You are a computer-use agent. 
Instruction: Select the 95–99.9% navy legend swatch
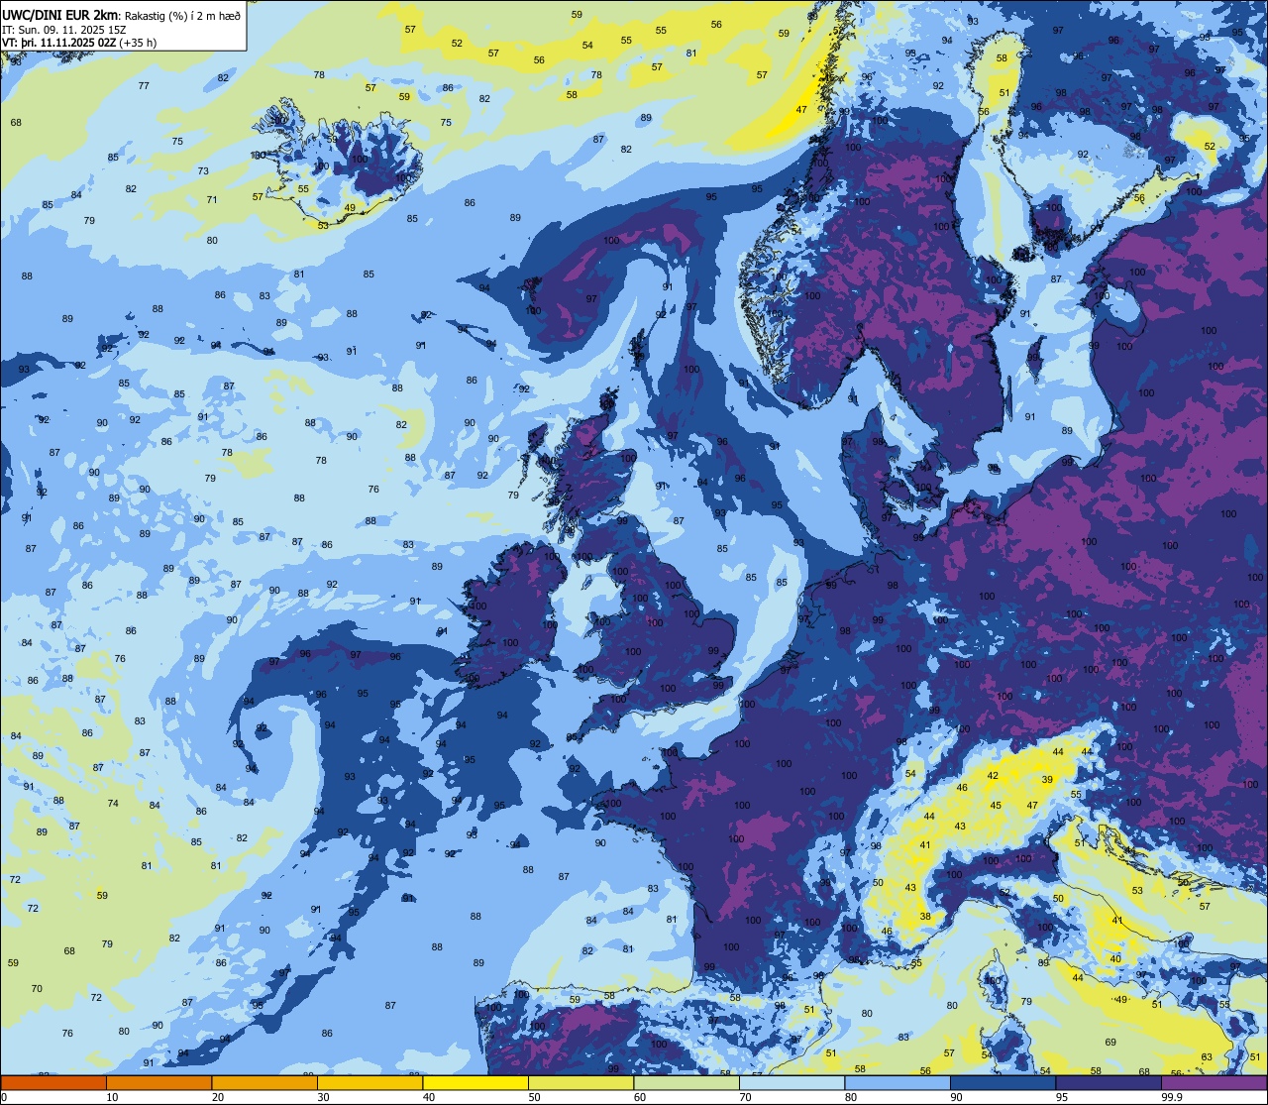tap(1109, 1082)
